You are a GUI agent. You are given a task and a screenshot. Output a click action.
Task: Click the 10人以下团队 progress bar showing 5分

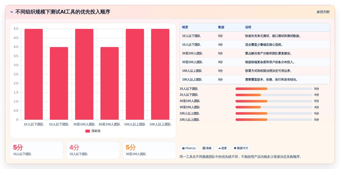[x=274, y=89]
